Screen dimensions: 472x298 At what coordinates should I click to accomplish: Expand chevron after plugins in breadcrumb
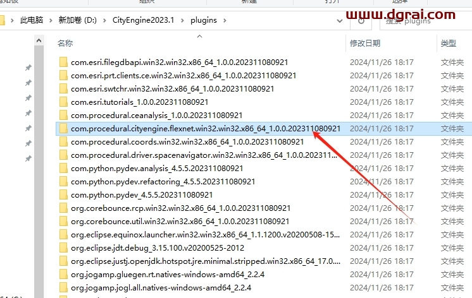point(225,20)
